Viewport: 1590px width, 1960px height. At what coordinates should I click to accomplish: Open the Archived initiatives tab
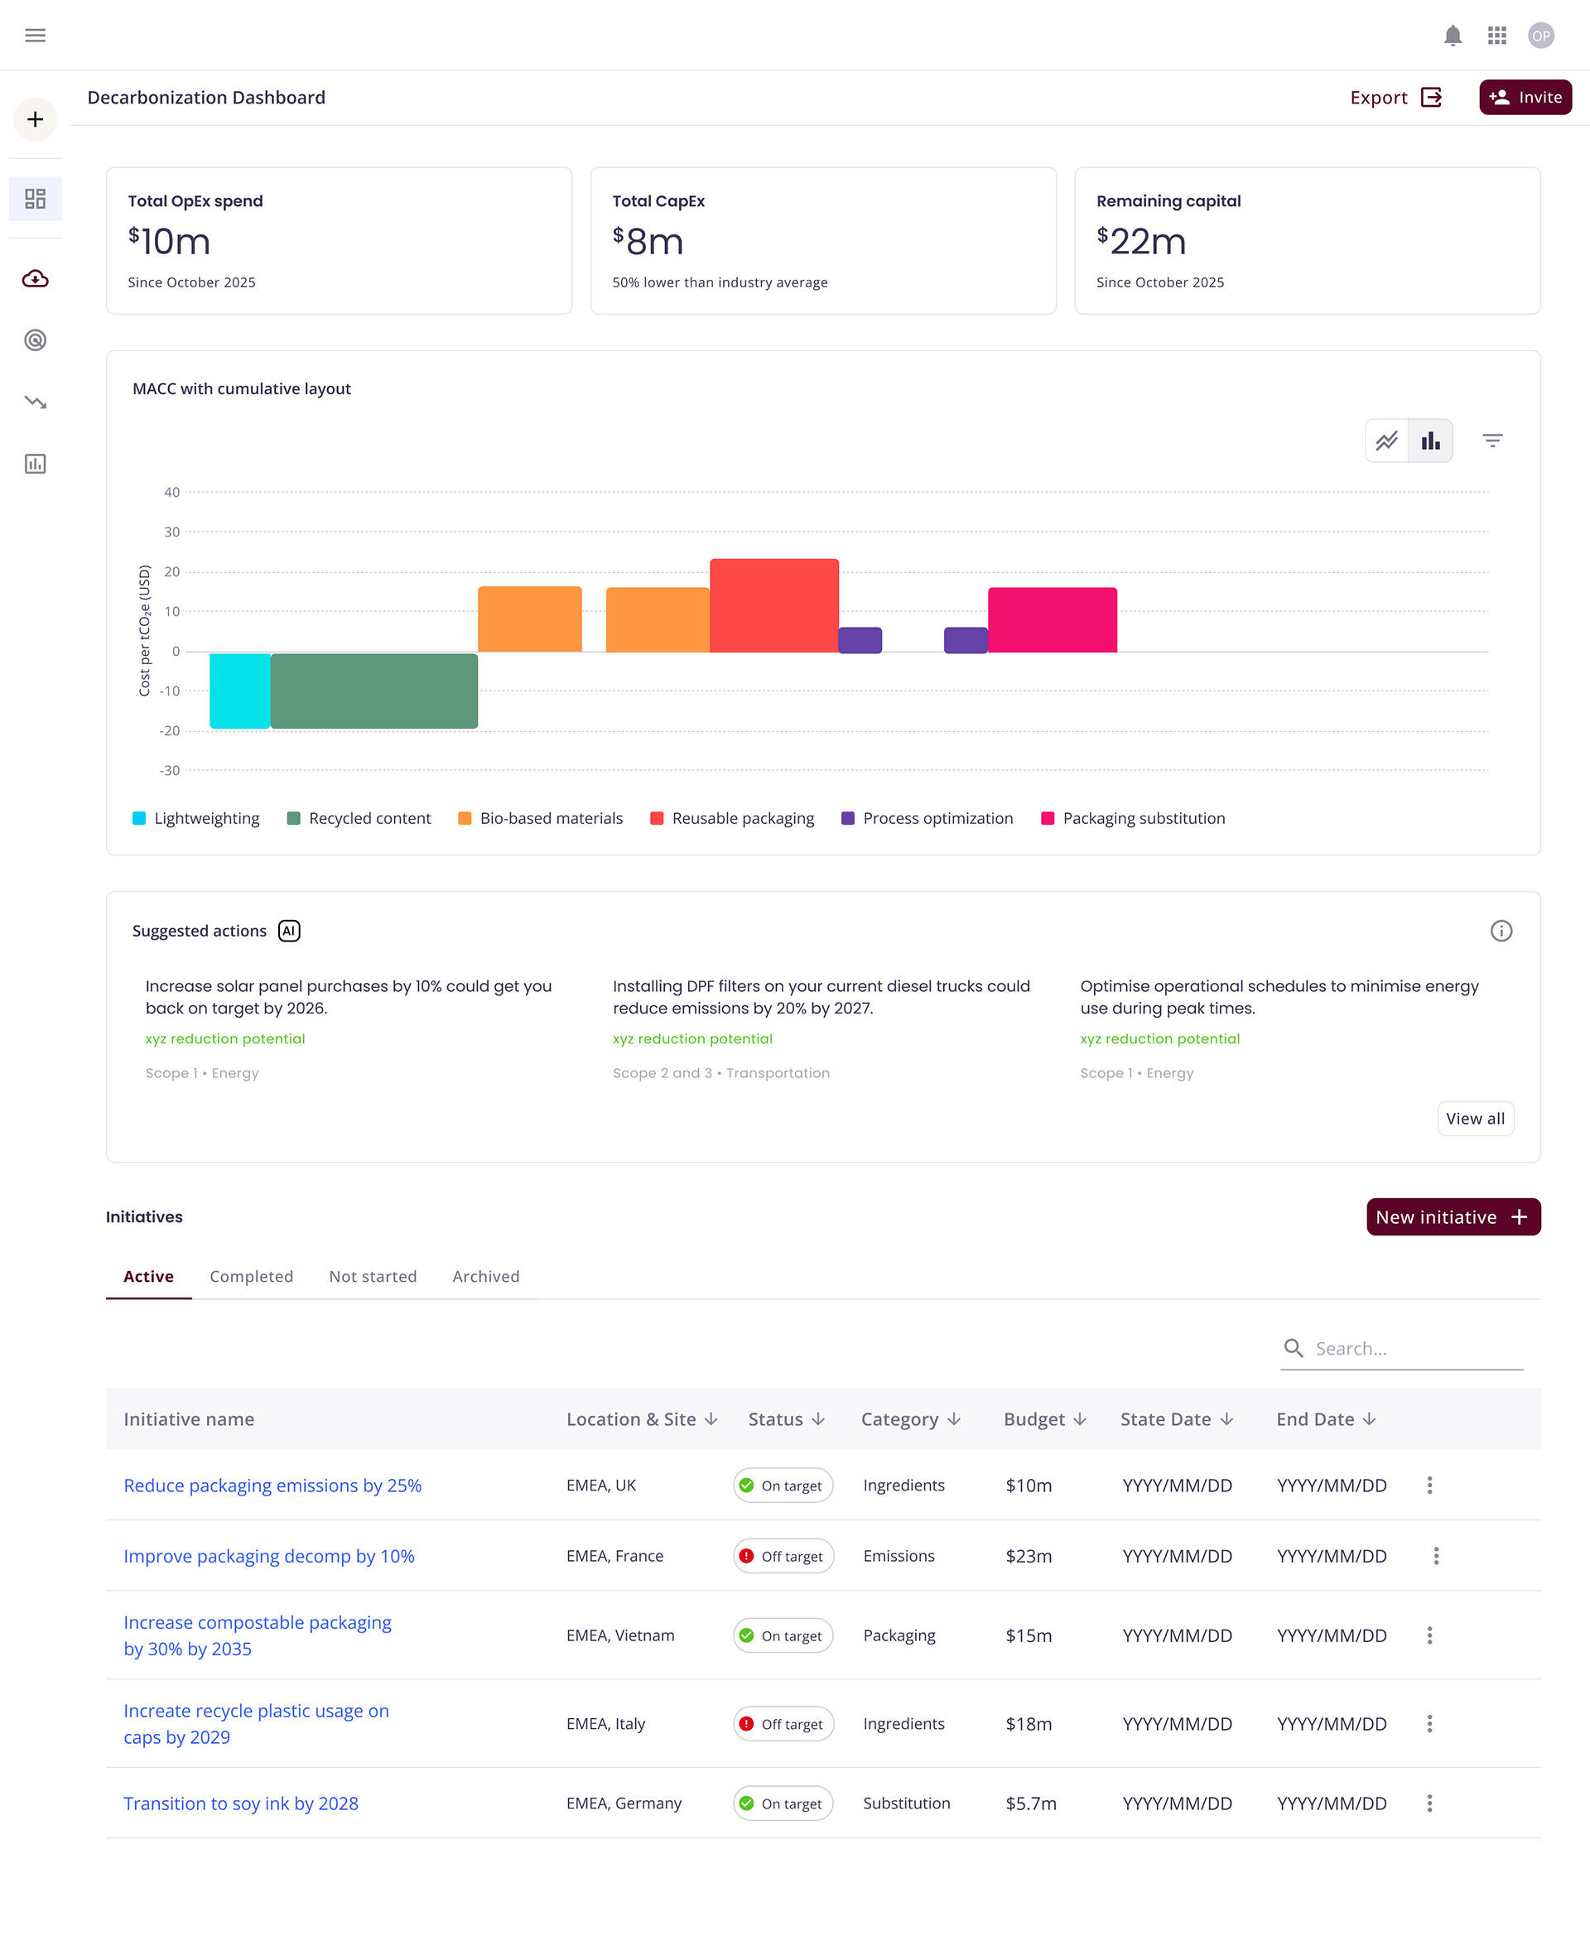(x=484, y=1276)
